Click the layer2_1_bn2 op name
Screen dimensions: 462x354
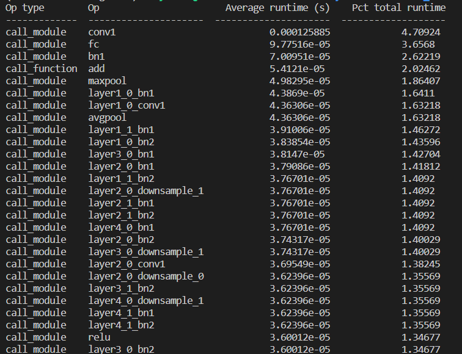point(121,215)
